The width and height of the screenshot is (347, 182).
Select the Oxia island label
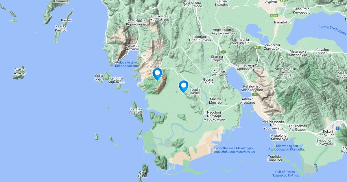pyautogui.click(x=143, y=174)
